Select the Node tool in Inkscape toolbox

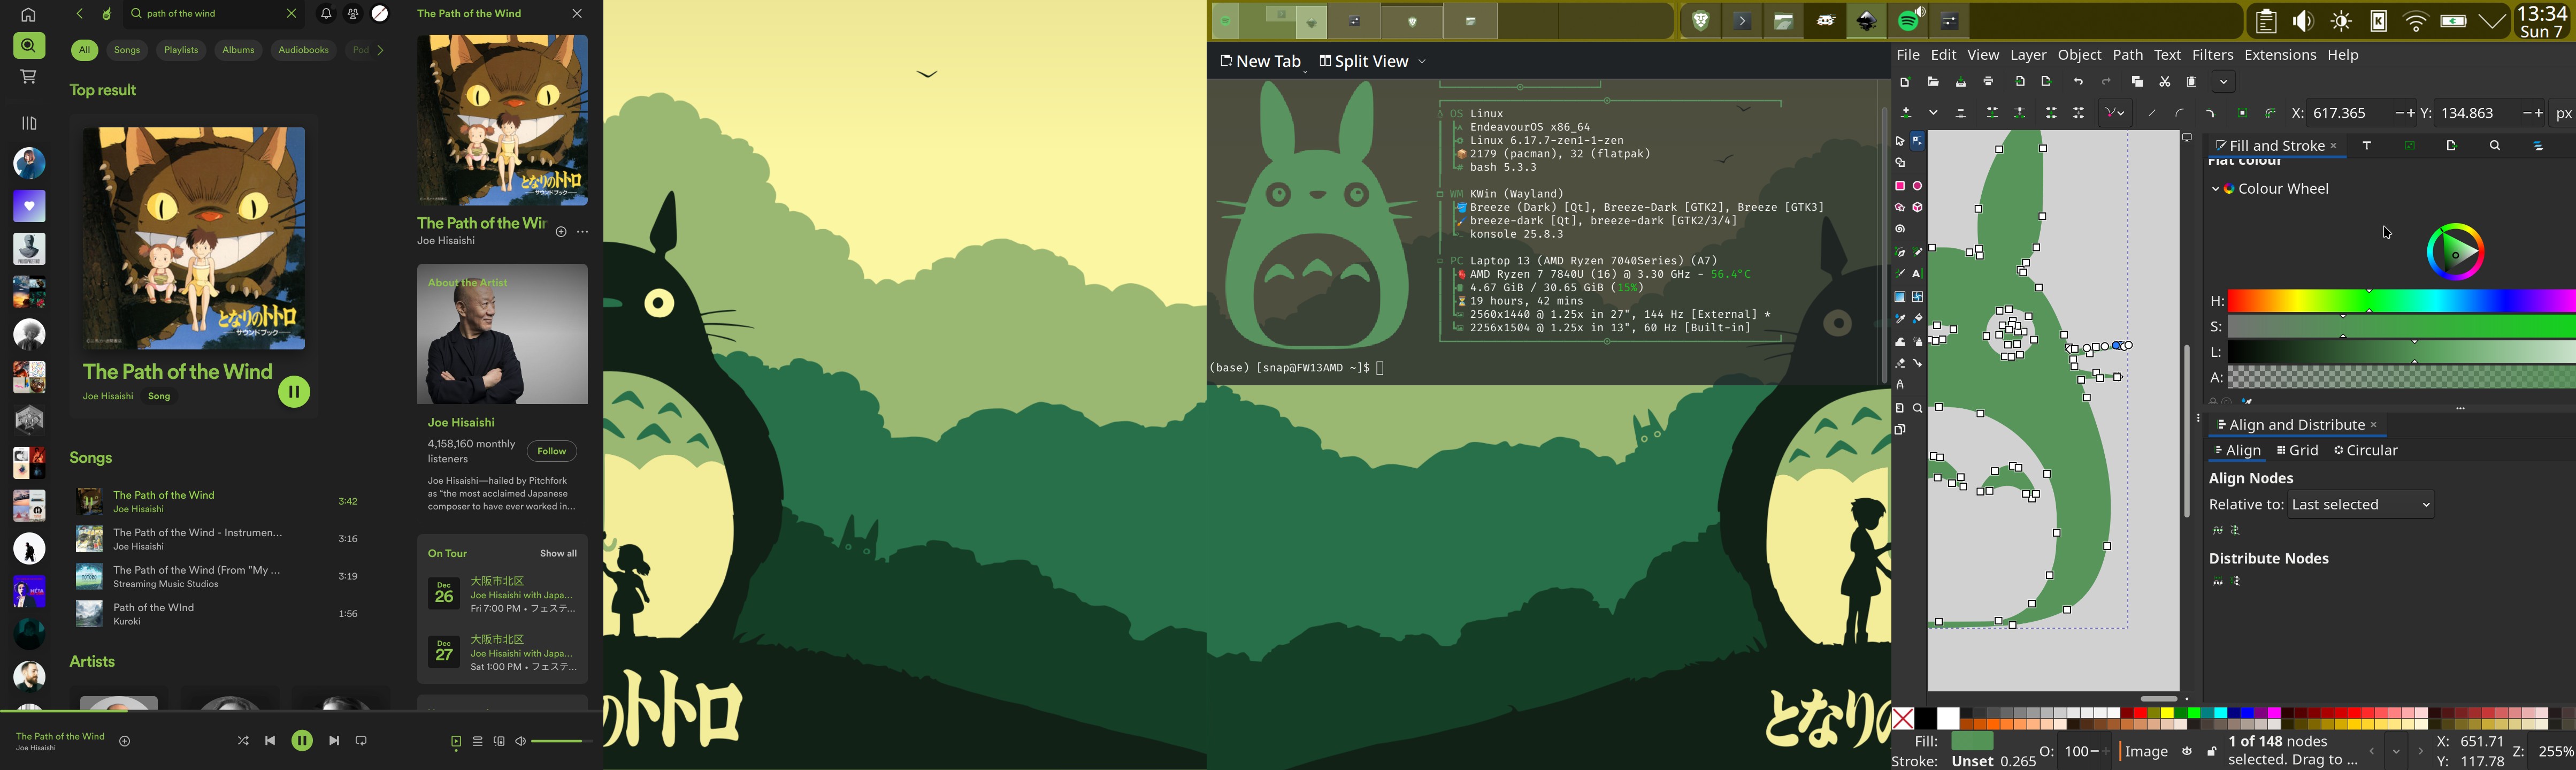pos(1917,141)
